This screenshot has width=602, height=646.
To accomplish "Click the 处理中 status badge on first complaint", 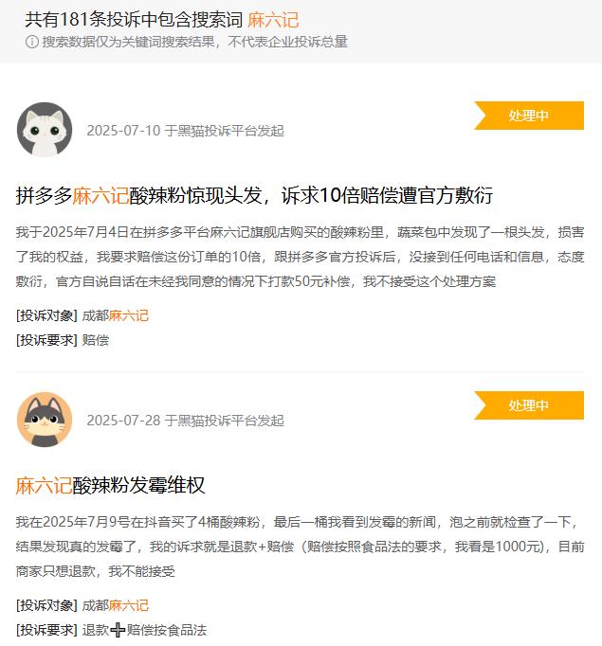I will pyautogui.click(x=529, y=116).
